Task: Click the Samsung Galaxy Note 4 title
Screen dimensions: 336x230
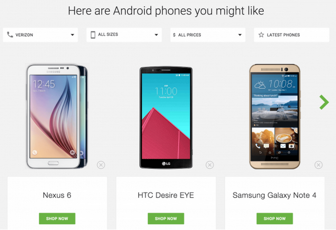Action: [274, 195]
